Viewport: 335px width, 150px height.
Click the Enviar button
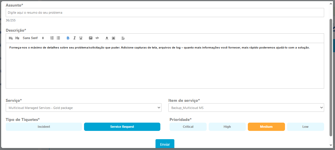[165, 144]
